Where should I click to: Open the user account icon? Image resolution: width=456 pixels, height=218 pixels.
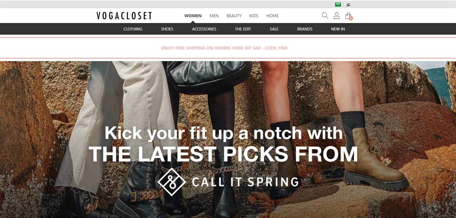coord(337,16)
